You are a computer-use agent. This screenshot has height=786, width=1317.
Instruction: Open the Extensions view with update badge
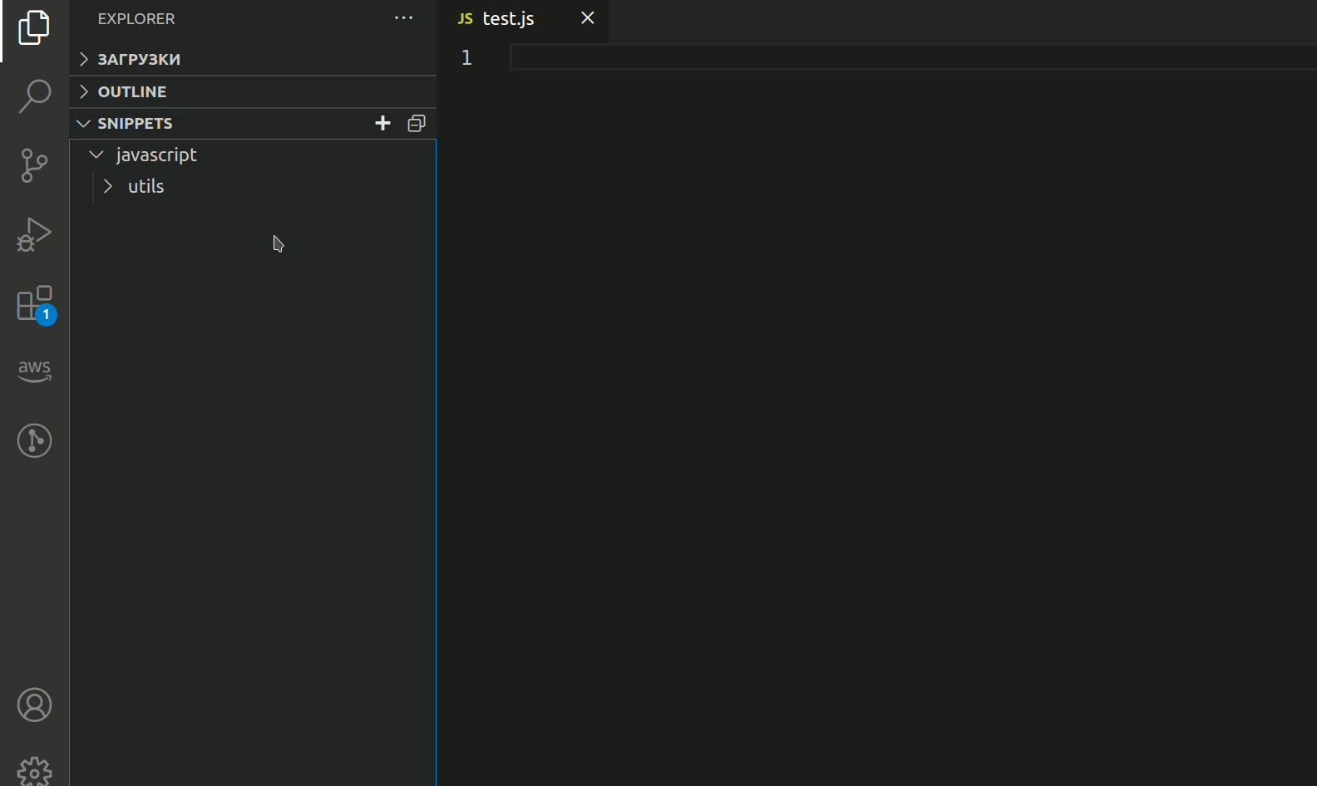click(34, 304)
